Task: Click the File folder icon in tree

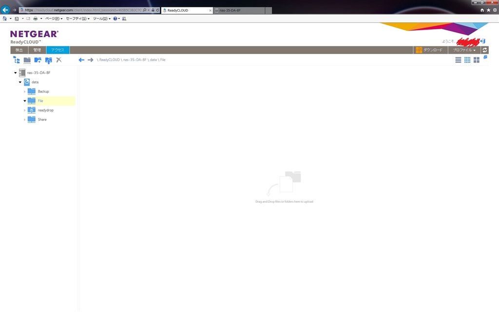Action: 32,100
